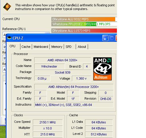Click the CPU-Z chip icon in title bar

point(9,38)
